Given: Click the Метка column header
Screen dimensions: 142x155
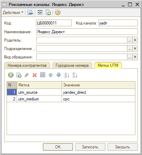Looking at the screenshot, I should 39,85.
